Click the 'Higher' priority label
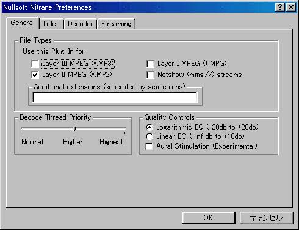The height and width of the screenshot is (230, 299). 73,142
